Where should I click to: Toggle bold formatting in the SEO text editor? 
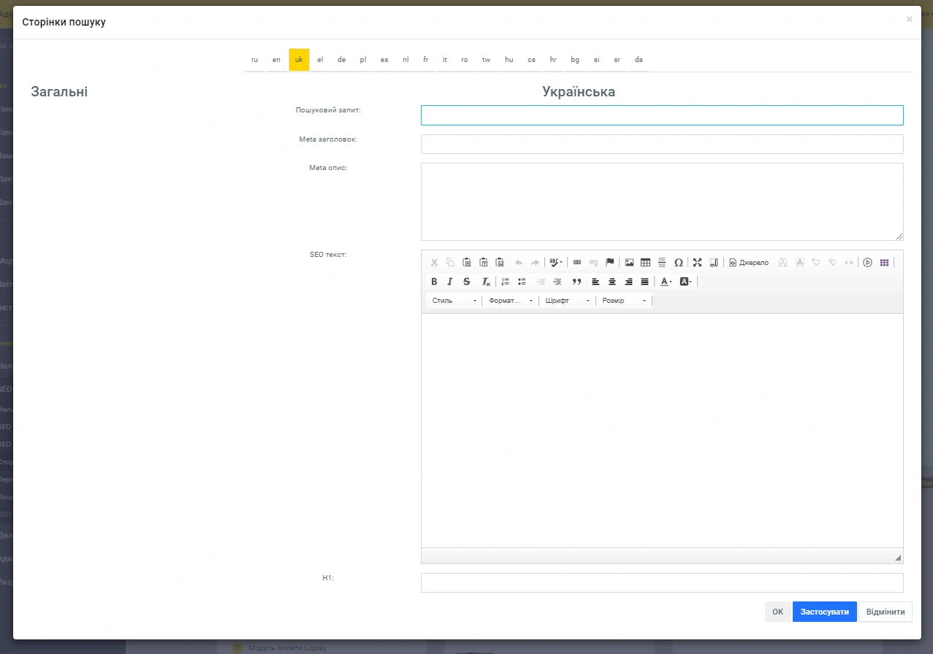pyautogui.click(x=434, y=282)
